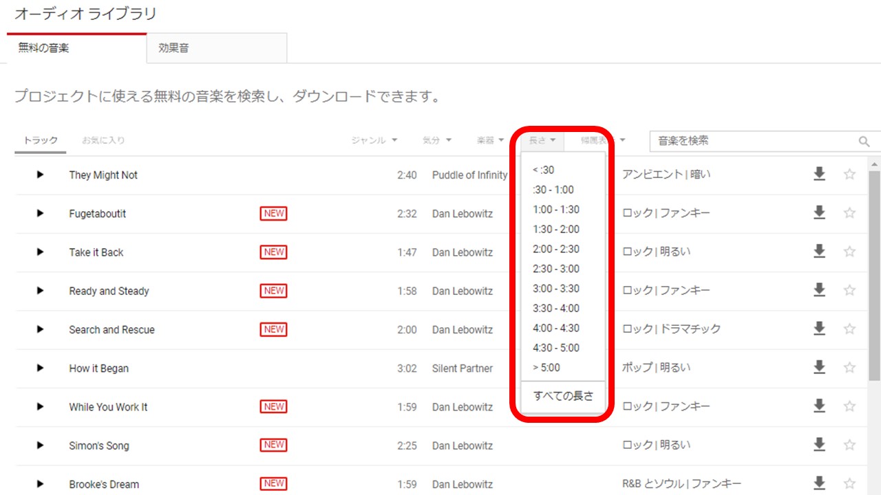Open the ジャンル genre filter dropdown

click(374, 140)
